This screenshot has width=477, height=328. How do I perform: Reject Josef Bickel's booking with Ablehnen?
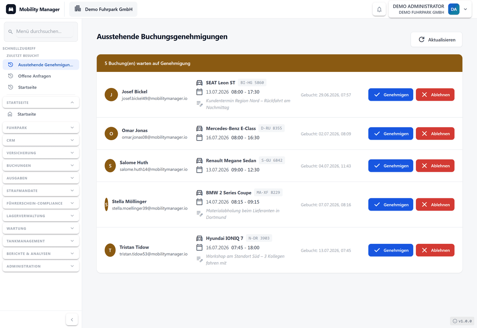pyautogui.click(x=435, y=95)
